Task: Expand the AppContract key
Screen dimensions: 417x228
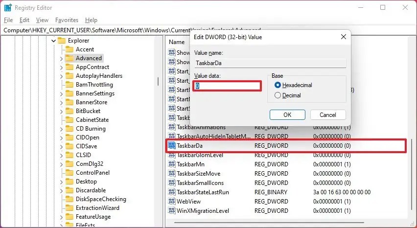Action: 62,67
